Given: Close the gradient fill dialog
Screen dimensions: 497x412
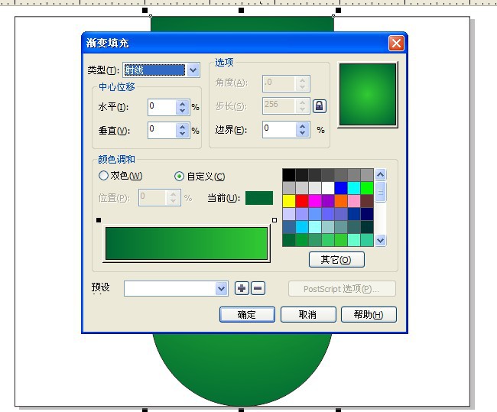Looking at the screenshot, I should pyautogui.click(x=396, y=43).
